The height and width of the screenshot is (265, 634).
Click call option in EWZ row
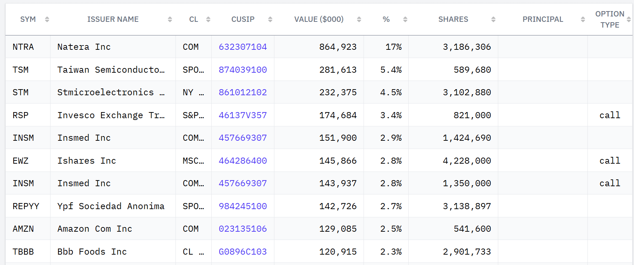[610, 161]
